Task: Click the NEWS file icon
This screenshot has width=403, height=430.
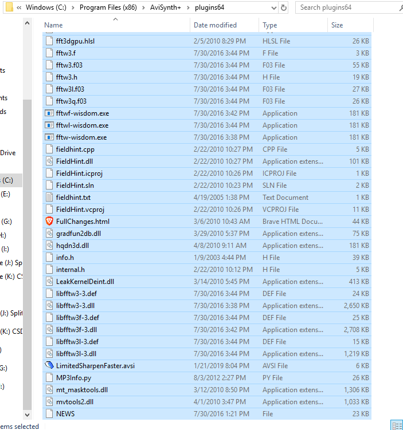Action: point(49,413)
